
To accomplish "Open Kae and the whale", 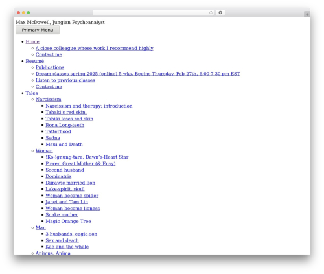I will [x=67, y=247].
